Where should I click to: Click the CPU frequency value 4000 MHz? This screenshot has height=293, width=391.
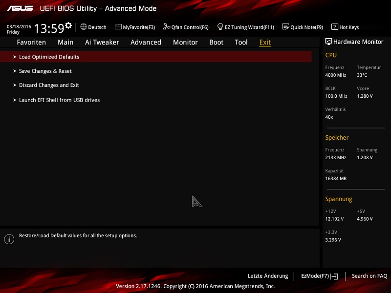336,75
